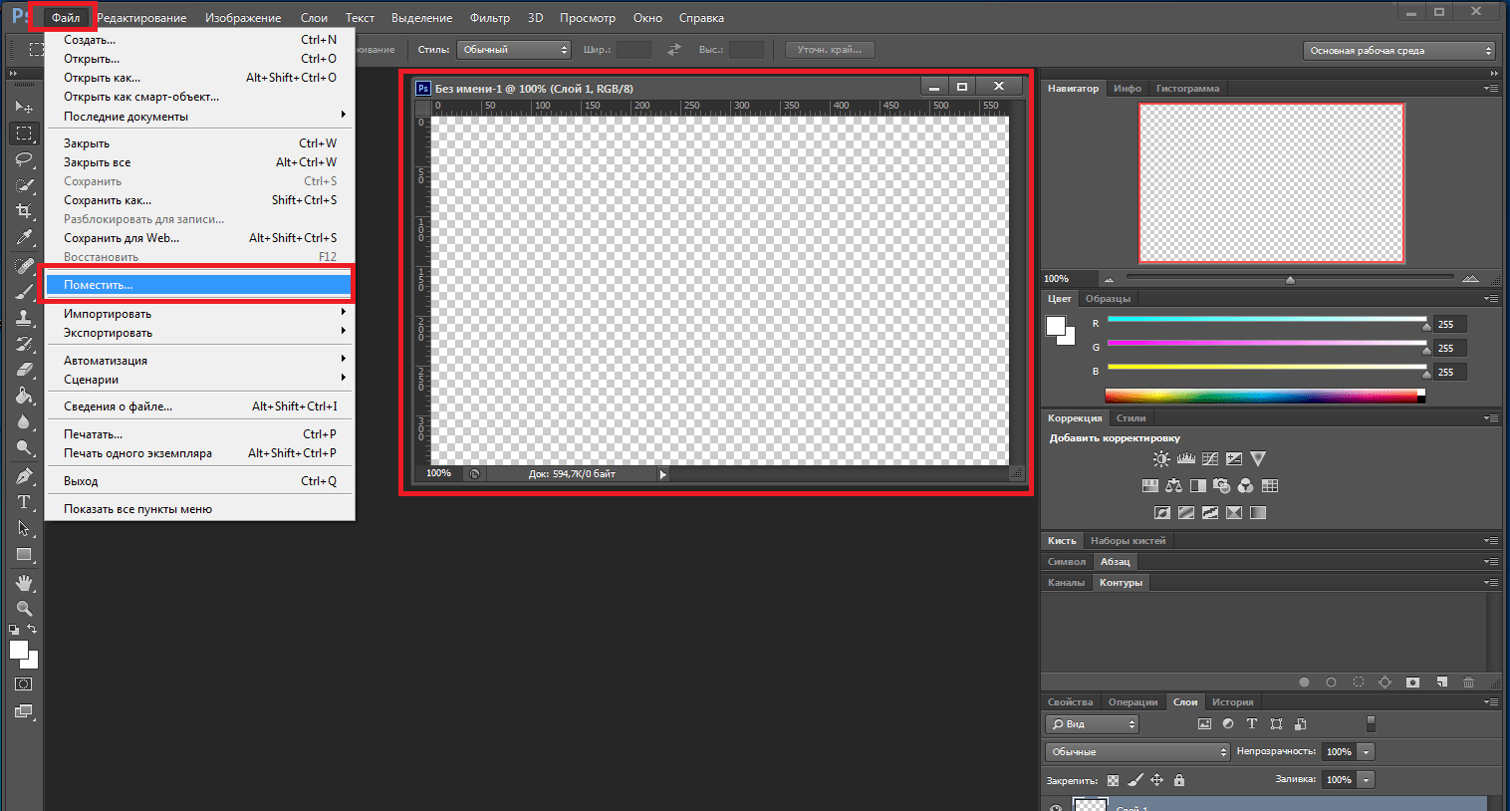Switch to the История tab

[1232, 702]
